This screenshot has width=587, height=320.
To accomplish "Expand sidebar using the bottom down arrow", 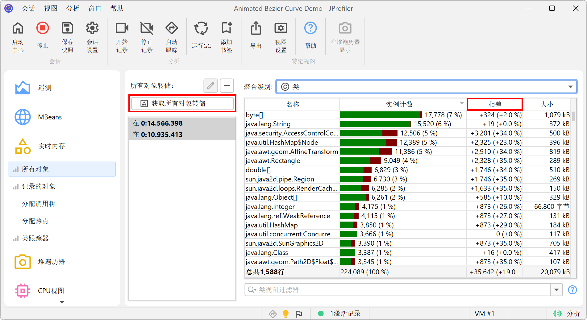I will pyautogui.click(x=62, y=302).
